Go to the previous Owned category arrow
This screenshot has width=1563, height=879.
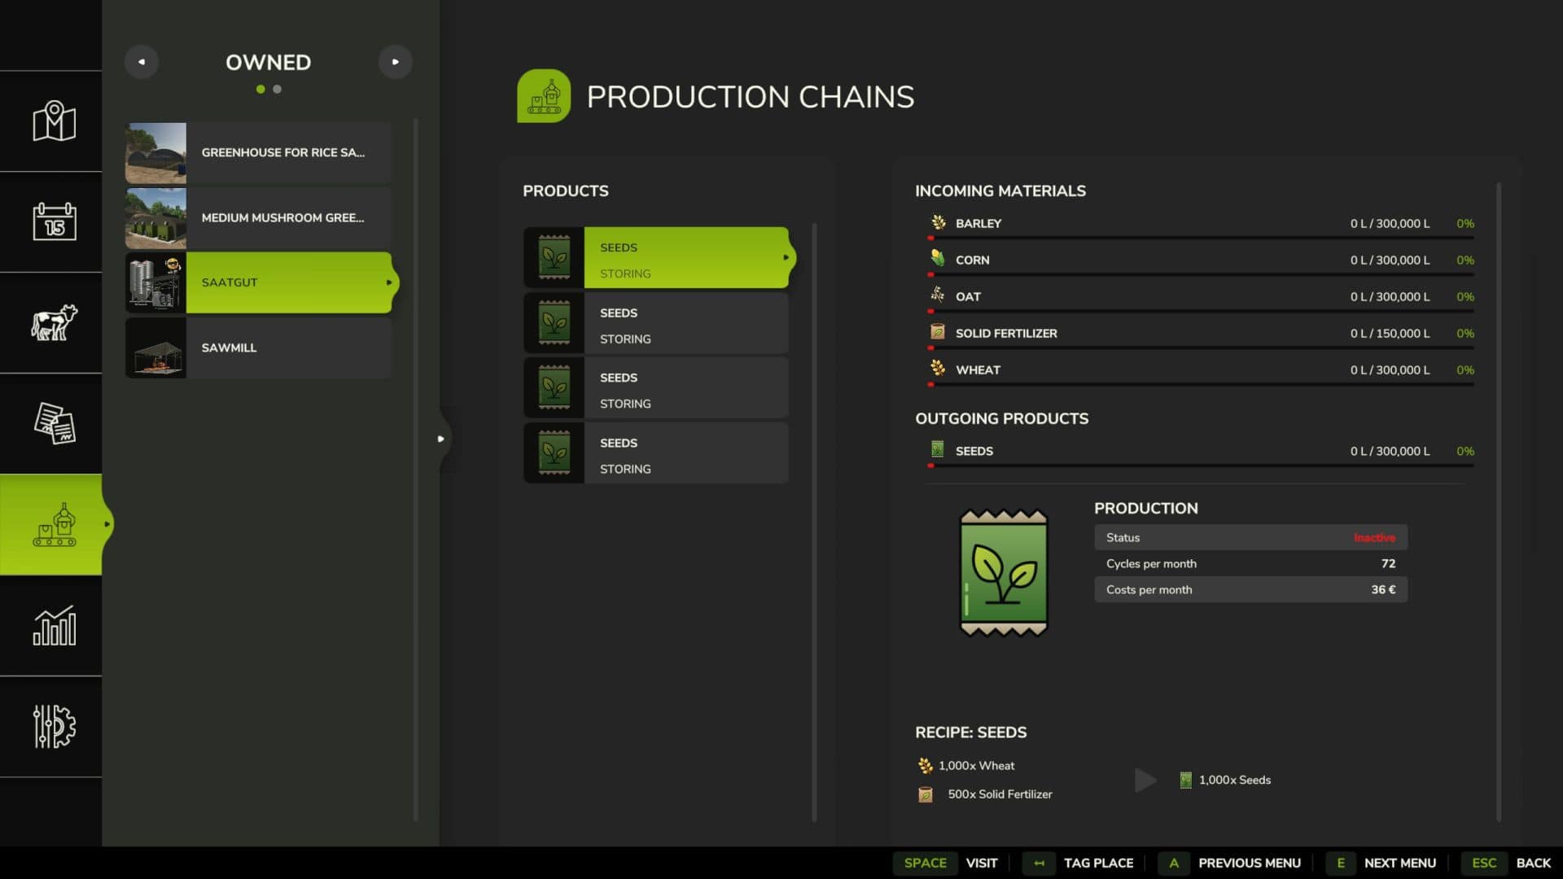pyautogui.click(x=142, y=62)
